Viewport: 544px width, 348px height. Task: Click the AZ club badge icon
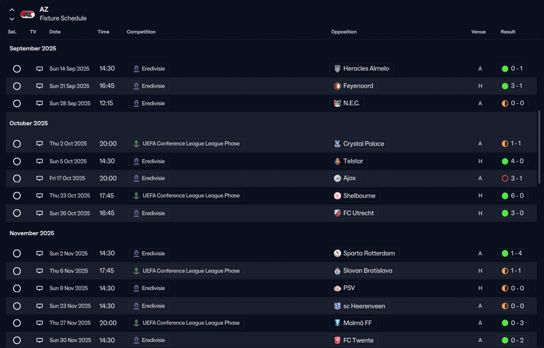tap(28, 14)
